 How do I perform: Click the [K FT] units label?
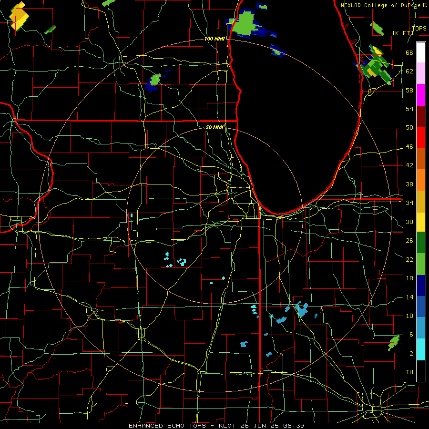[403, 33]
